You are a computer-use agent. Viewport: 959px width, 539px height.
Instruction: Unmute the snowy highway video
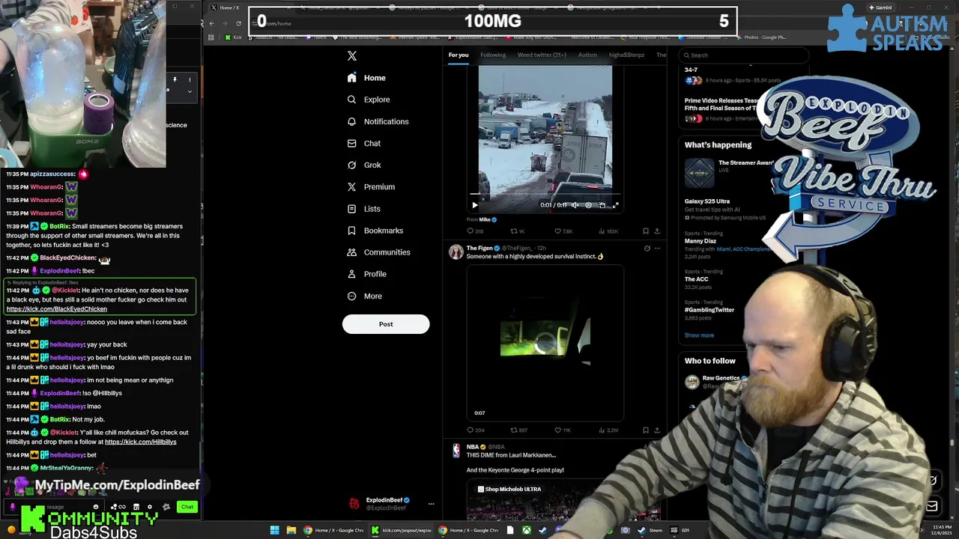point(575,205)
